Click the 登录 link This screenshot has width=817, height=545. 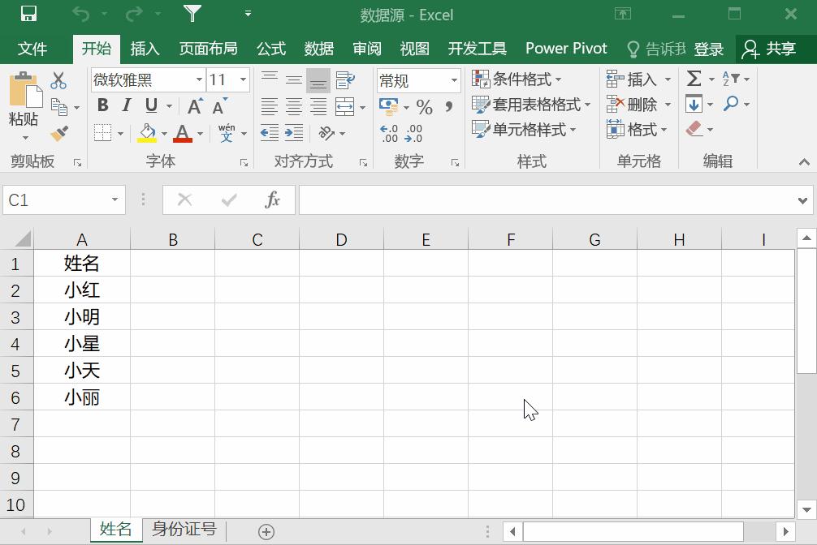[707, 49]
